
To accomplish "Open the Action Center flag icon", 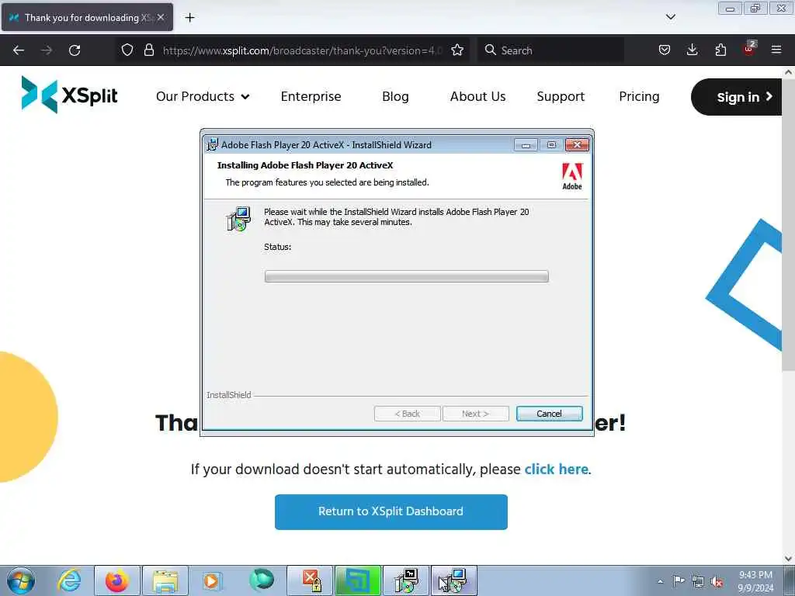I will click(679, 580).
